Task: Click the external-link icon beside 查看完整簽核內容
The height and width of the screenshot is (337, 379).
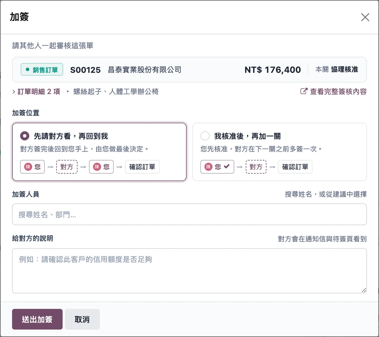Action: click(304, 91)
